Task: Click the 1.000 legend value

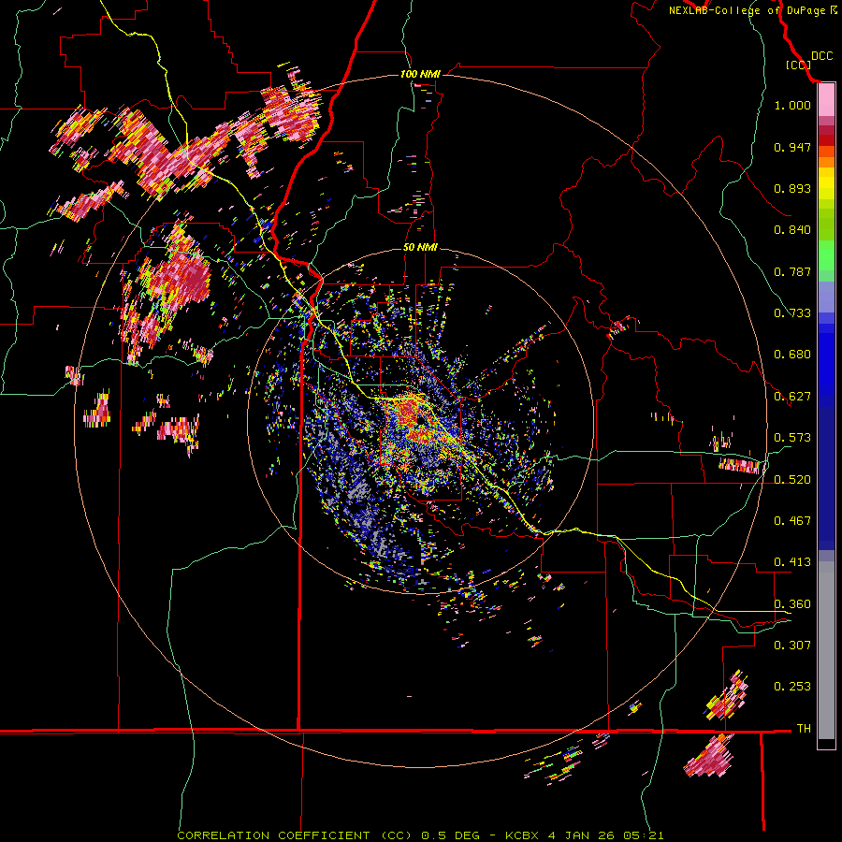Action: pos(792,105)
